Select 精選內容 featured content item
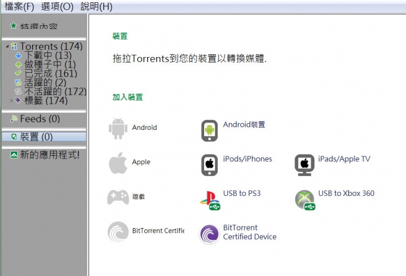This screenshot has height=276, width=406. pos(39,26)
